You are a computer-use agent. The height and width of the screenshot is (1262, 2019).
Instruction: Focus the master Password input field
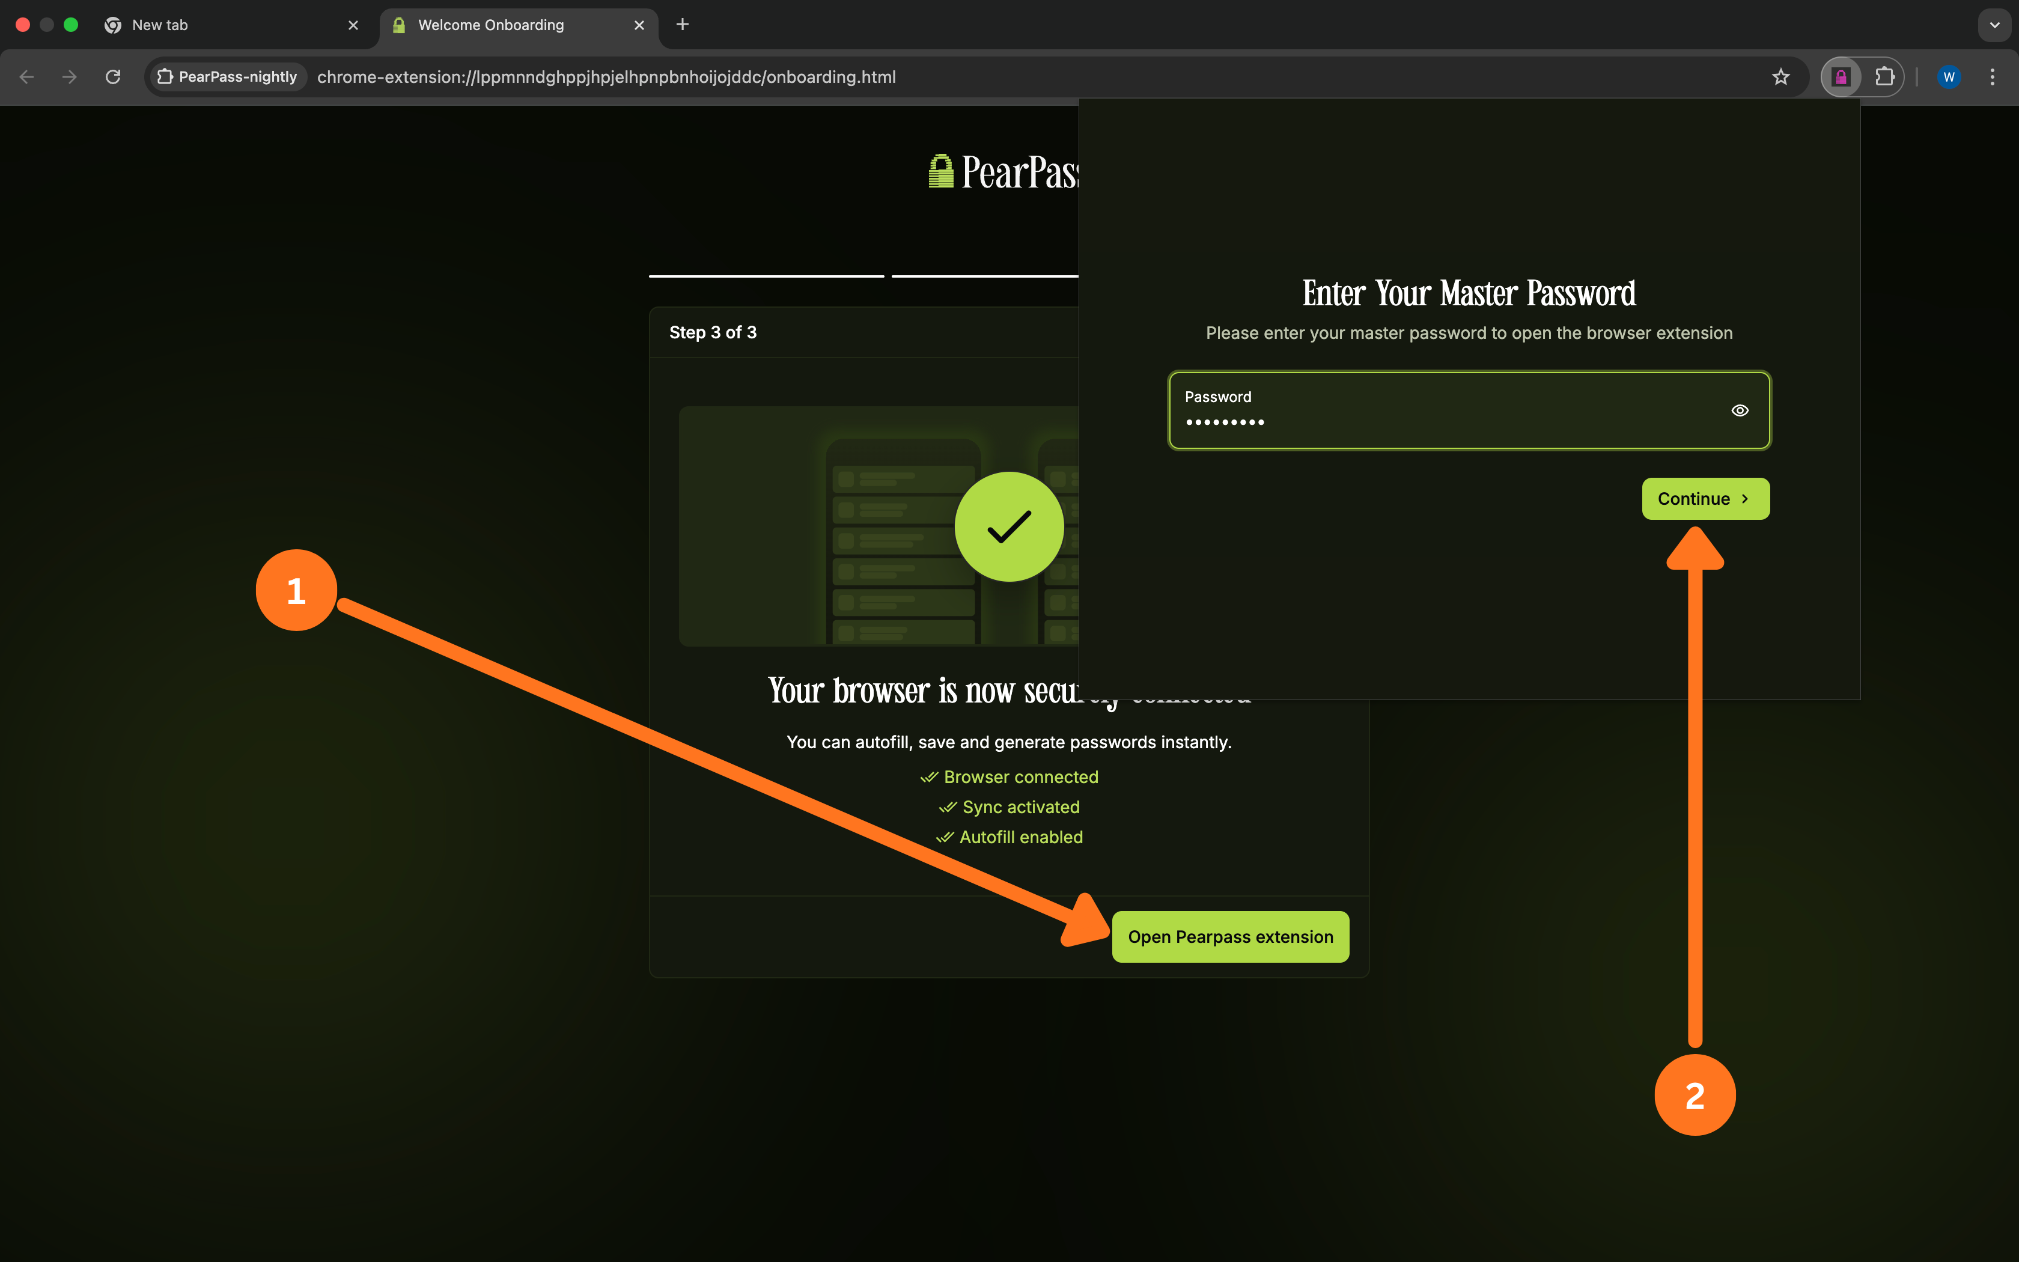(1469, 410)
